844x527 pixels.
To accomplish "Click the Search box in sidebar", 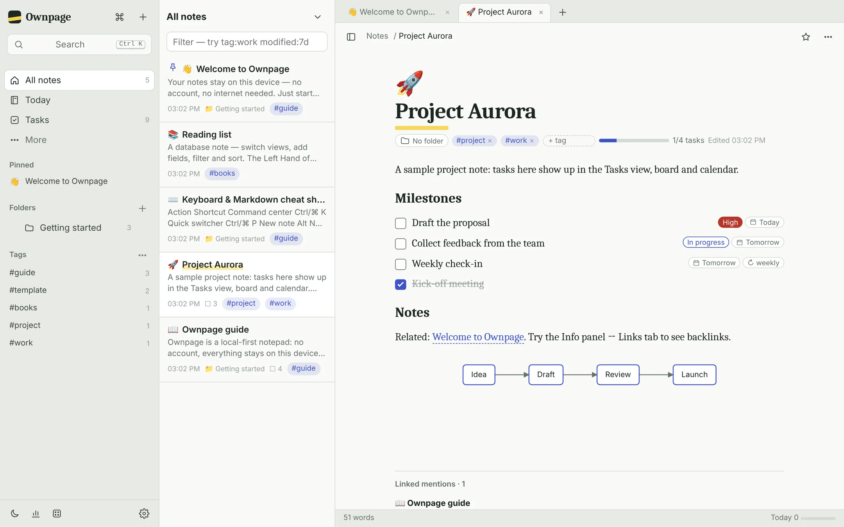I will (x=79, y=44).
